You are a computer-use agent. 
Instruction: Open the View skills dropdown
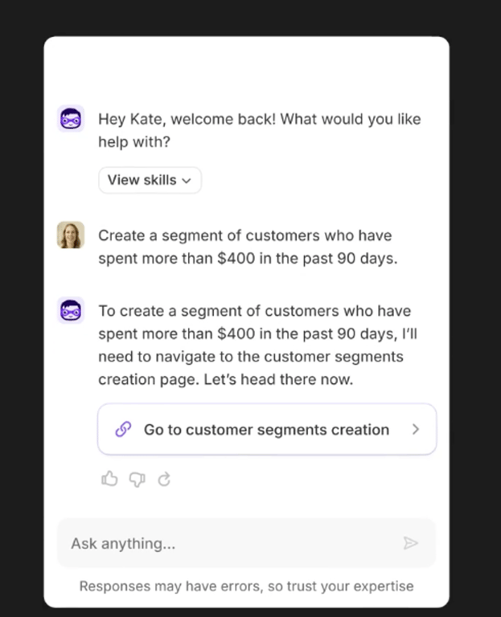point(150,180)
